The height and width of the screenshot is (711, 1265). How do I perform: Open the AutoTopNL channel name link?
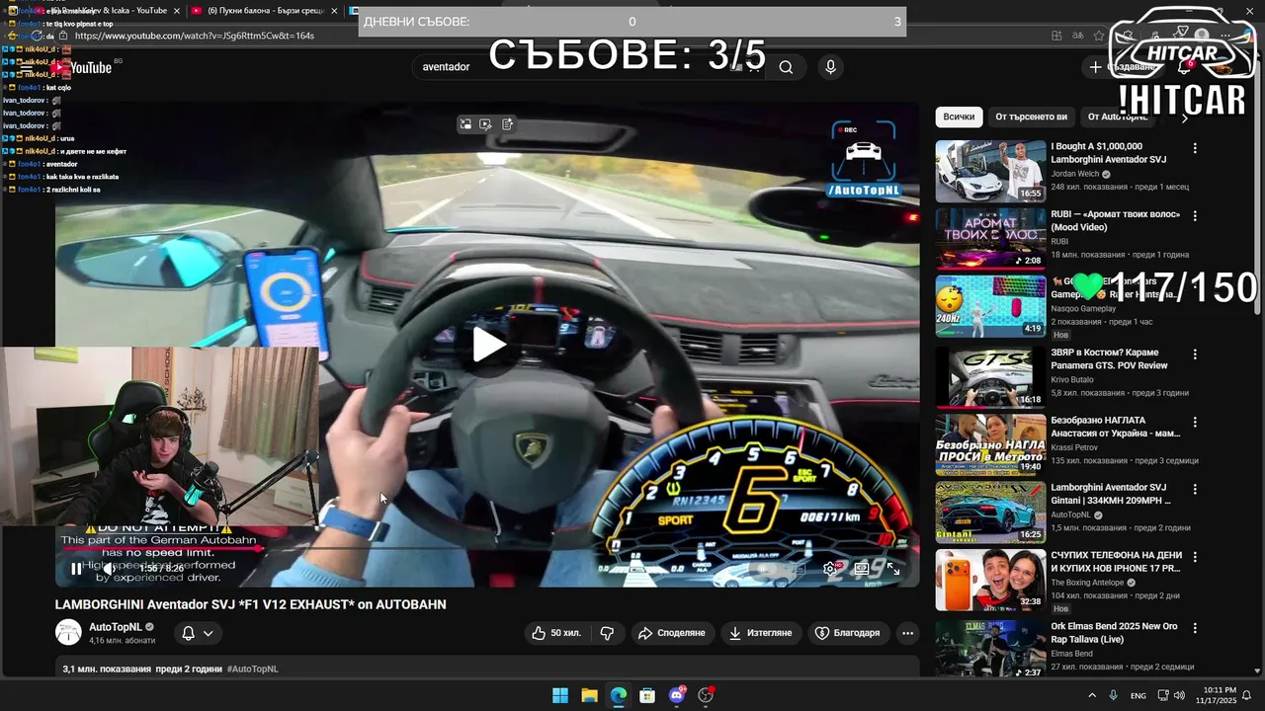116,627
